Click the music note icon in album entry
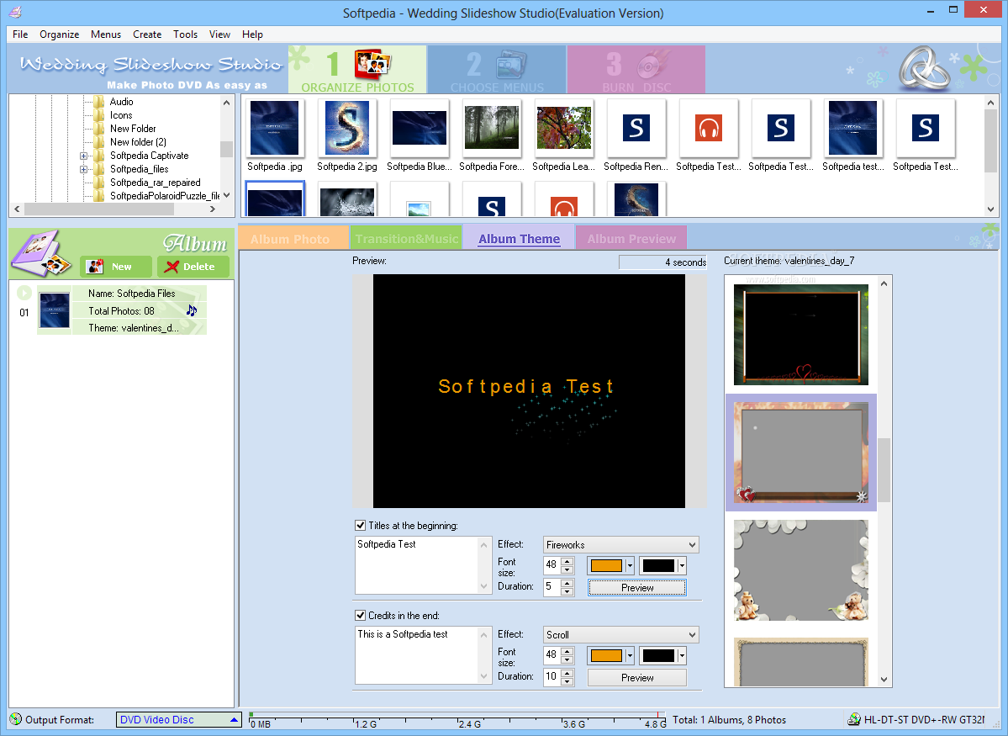 coord(192,310)
